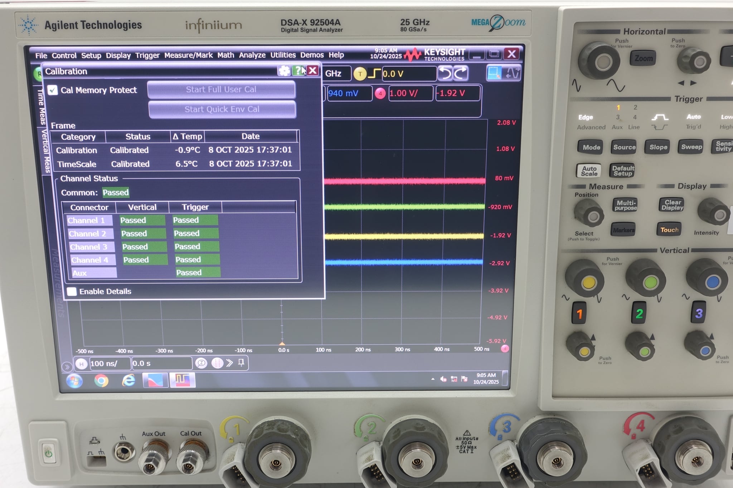733x488 pixels.
Task: Click the dotted grid icon near timebase
Action: 217,363
